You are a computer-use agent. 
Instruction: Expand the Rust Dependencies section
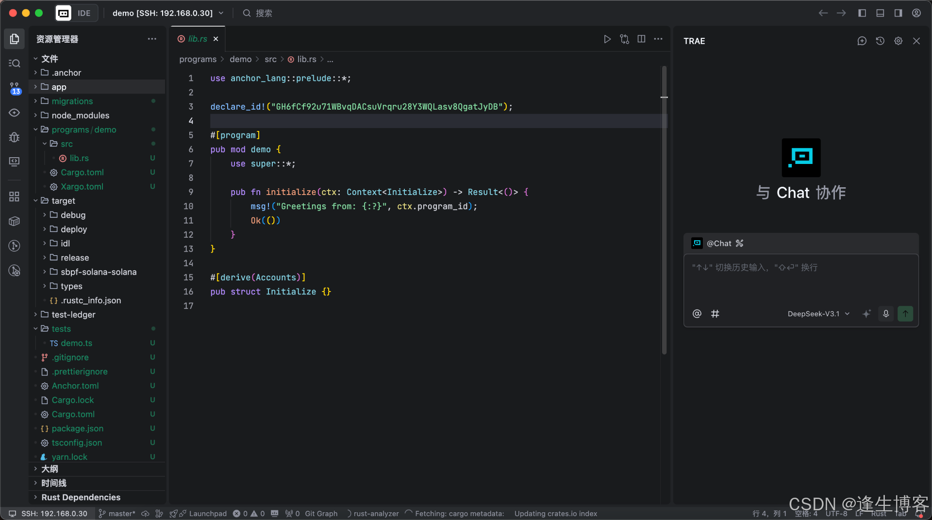tap(97, 497)
